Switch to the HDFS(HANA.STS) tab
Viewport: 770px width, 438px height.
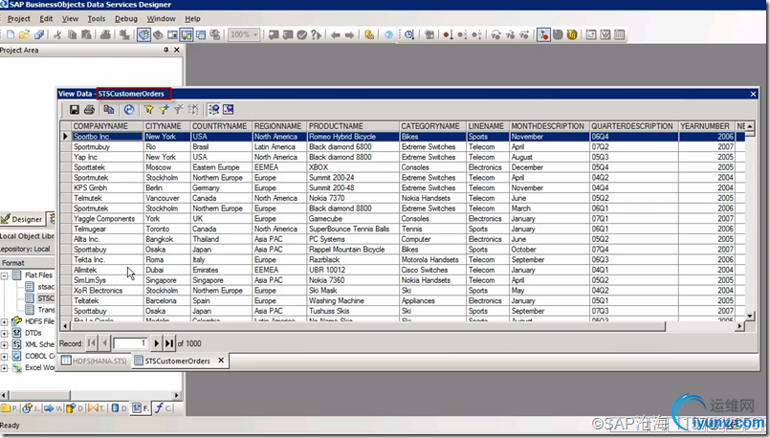(94, 361)
